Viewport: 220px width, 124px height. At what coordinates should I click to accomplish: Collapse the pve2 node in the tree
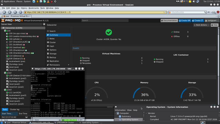pos(3,73)
